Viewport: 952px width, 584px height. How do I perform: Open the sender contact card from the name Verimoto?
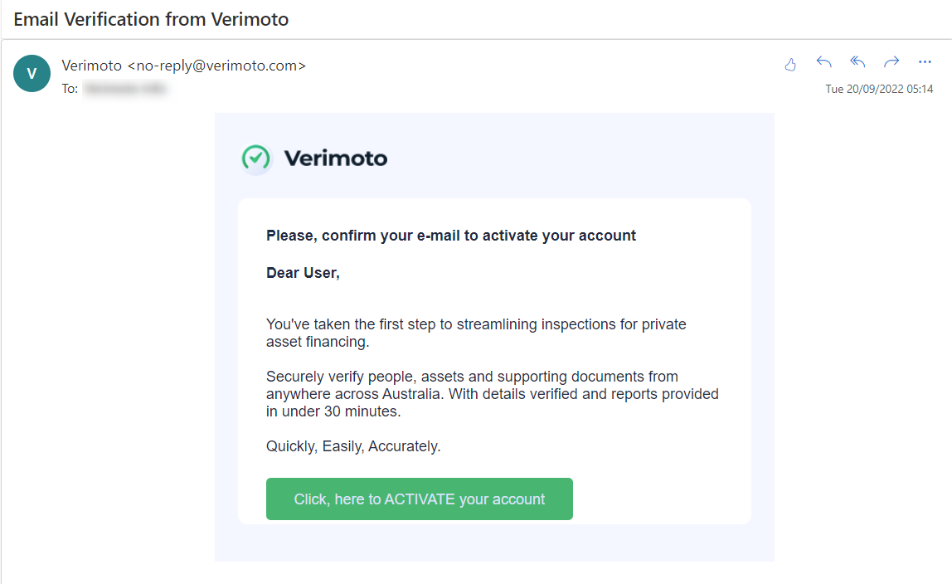(x=92, y=66)
